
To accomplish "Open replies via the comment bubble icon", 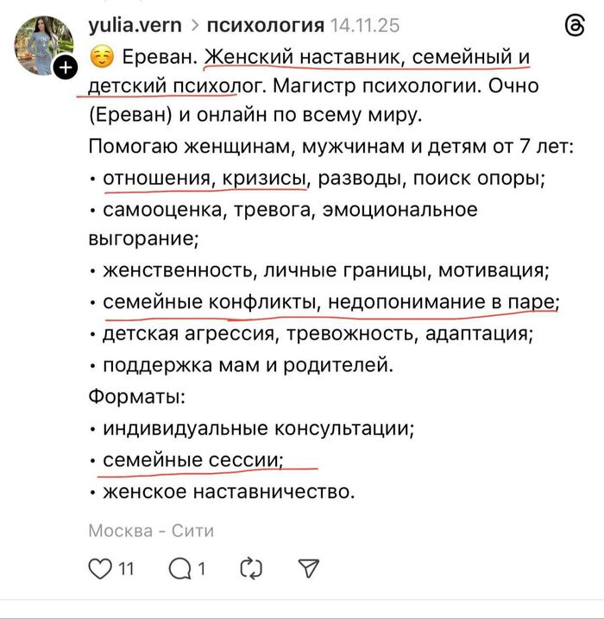I will 180,568.
